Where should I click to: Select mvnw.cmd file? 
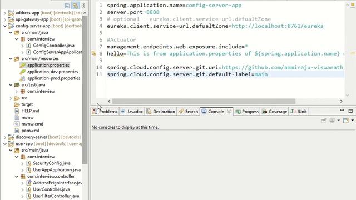[x=32, y=124]
